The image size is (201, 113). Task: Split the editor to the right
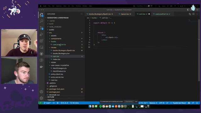pyautogui.click(x=193, y=14)
